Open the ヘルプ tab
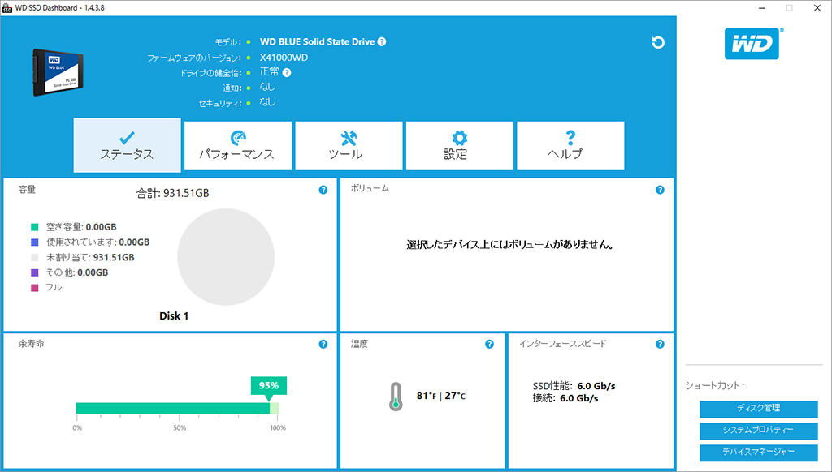Screen dimensions: 832x472 [570, 146]
